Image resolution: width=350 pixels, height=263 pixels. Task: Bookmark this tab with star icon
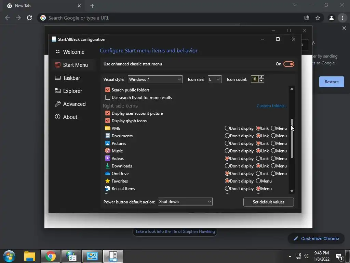click(318, 18)
